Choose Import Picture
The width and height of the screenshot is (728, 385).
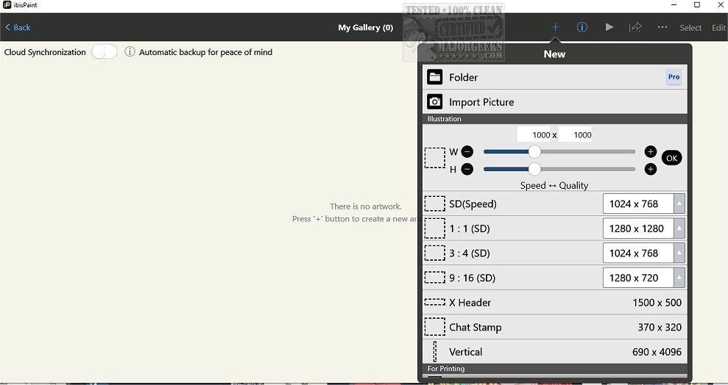pos(555,102)
